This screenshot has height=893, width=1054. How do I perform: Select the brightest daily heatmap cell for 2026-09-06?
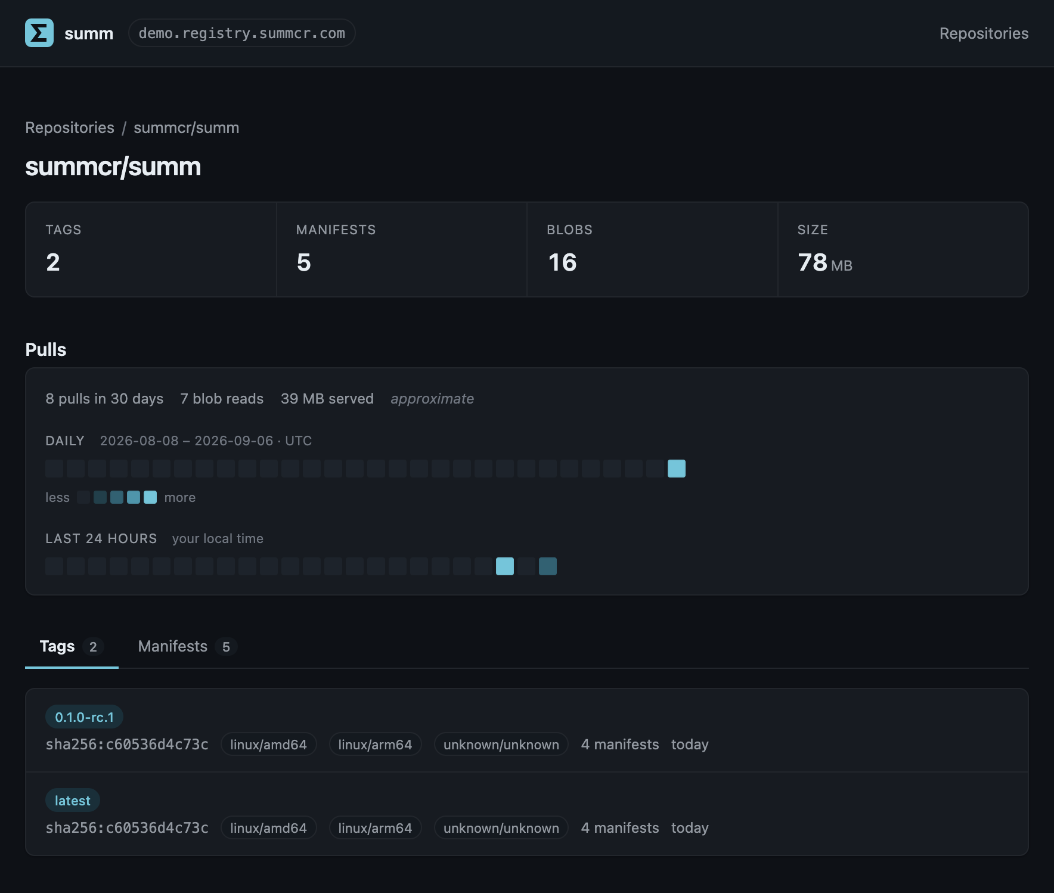(x=677, y=469)
